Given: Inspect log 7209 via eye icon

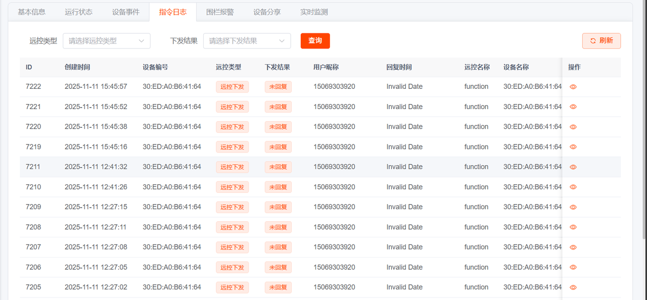Looking at the screenshot, I should coord(573,207).
